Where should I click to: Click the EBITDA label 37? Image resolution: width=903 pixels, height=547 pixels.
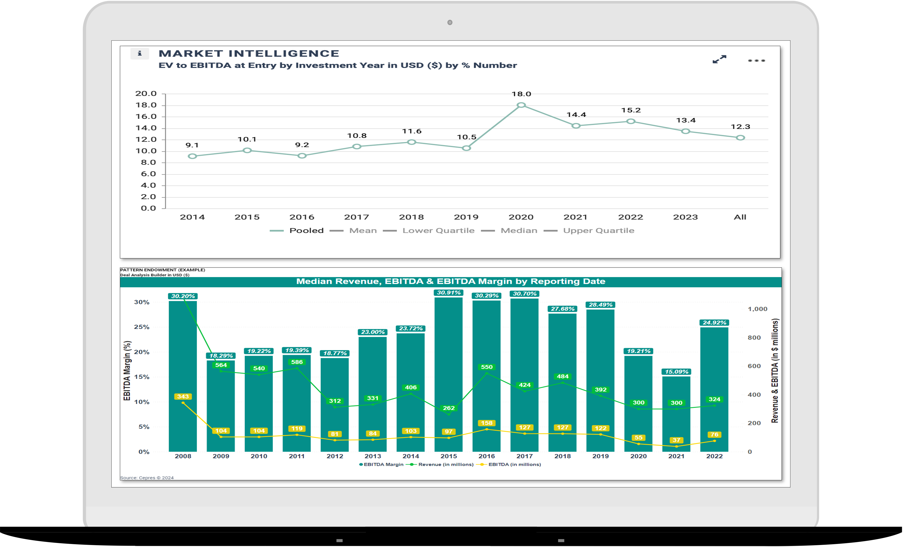click(x=676, y=440)
